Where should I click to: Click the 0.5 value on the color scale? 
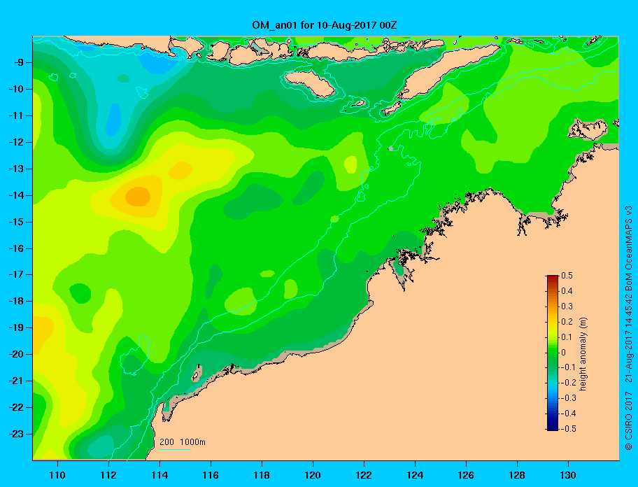(567, 276)
